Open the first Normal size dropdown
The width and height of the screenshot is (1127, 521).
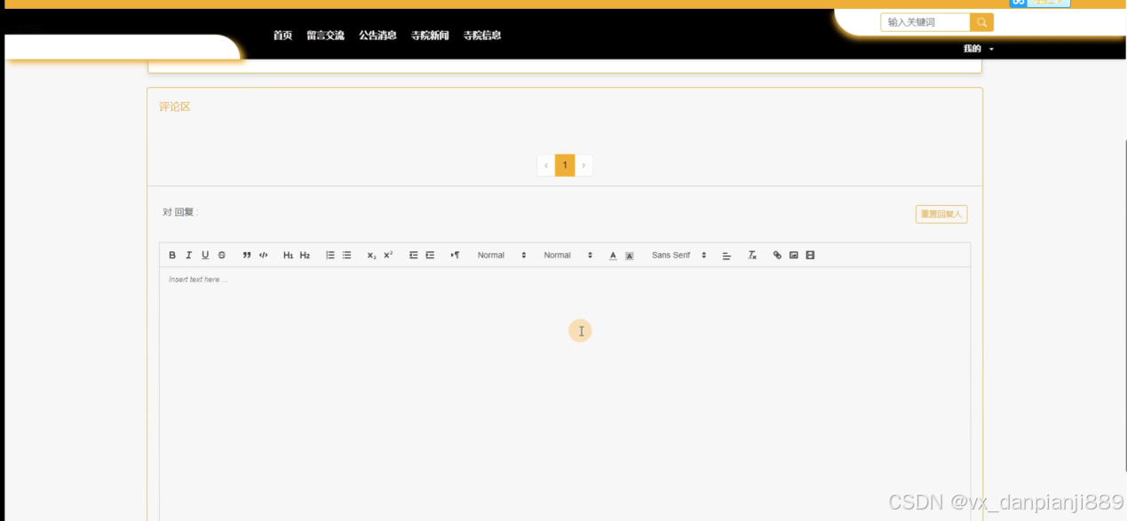pos(502,256)
